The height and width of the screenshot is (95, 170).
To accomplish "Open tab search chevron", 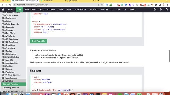I will point(167,1).
